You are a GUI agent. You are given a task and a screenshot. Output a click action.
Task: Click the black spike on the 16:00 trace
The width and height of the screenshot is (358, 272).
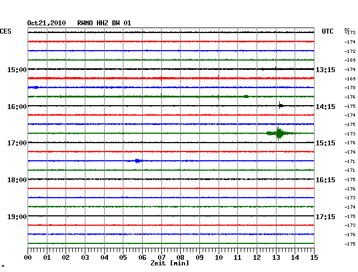(x=280, y=105)
